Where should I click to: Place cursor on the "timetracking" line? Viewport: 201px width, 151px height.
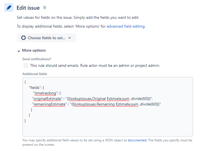click(x=47, y=93)
